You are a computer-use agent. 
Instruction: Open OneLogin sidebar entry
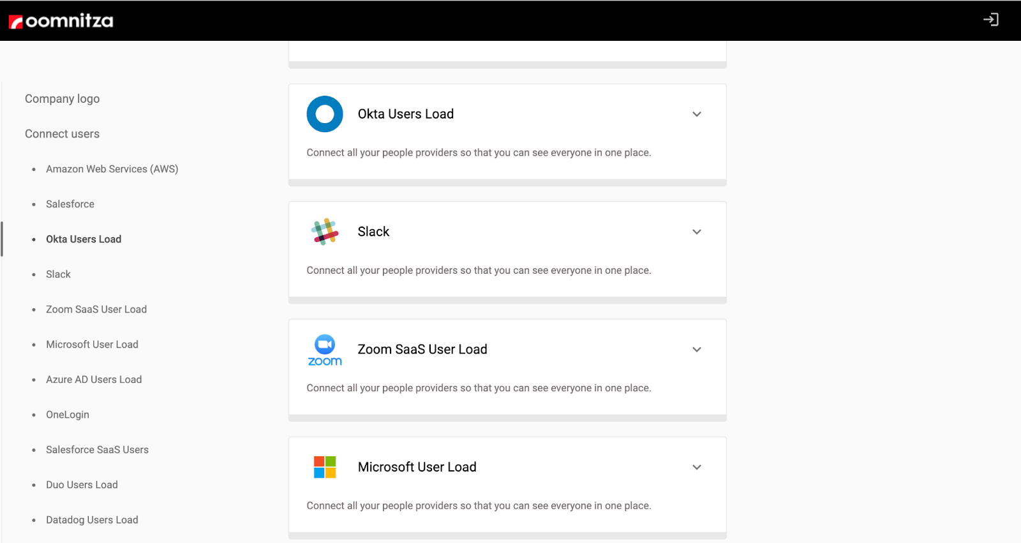click(x=68, y=415)
